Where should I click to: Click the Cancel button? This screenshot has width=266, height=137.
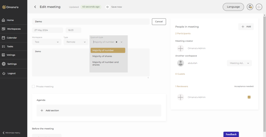coord(159,22)
